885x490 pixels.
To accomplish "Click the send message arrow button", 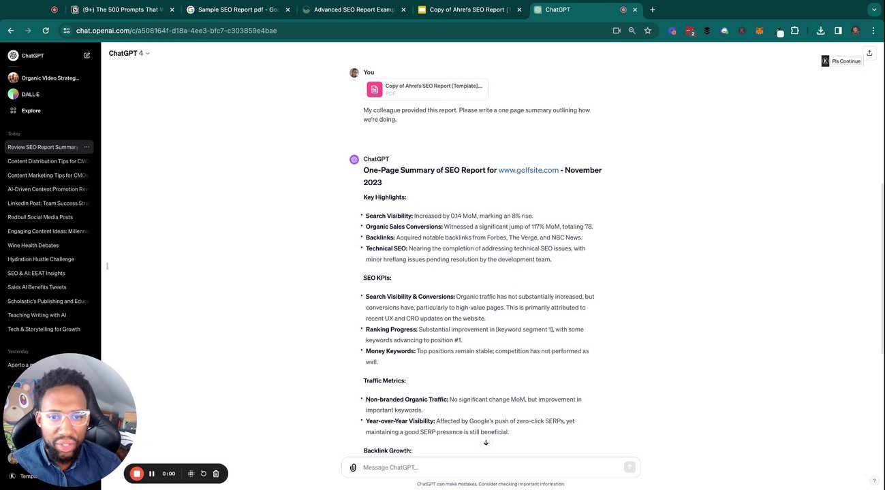I will (x=630, y=467).
